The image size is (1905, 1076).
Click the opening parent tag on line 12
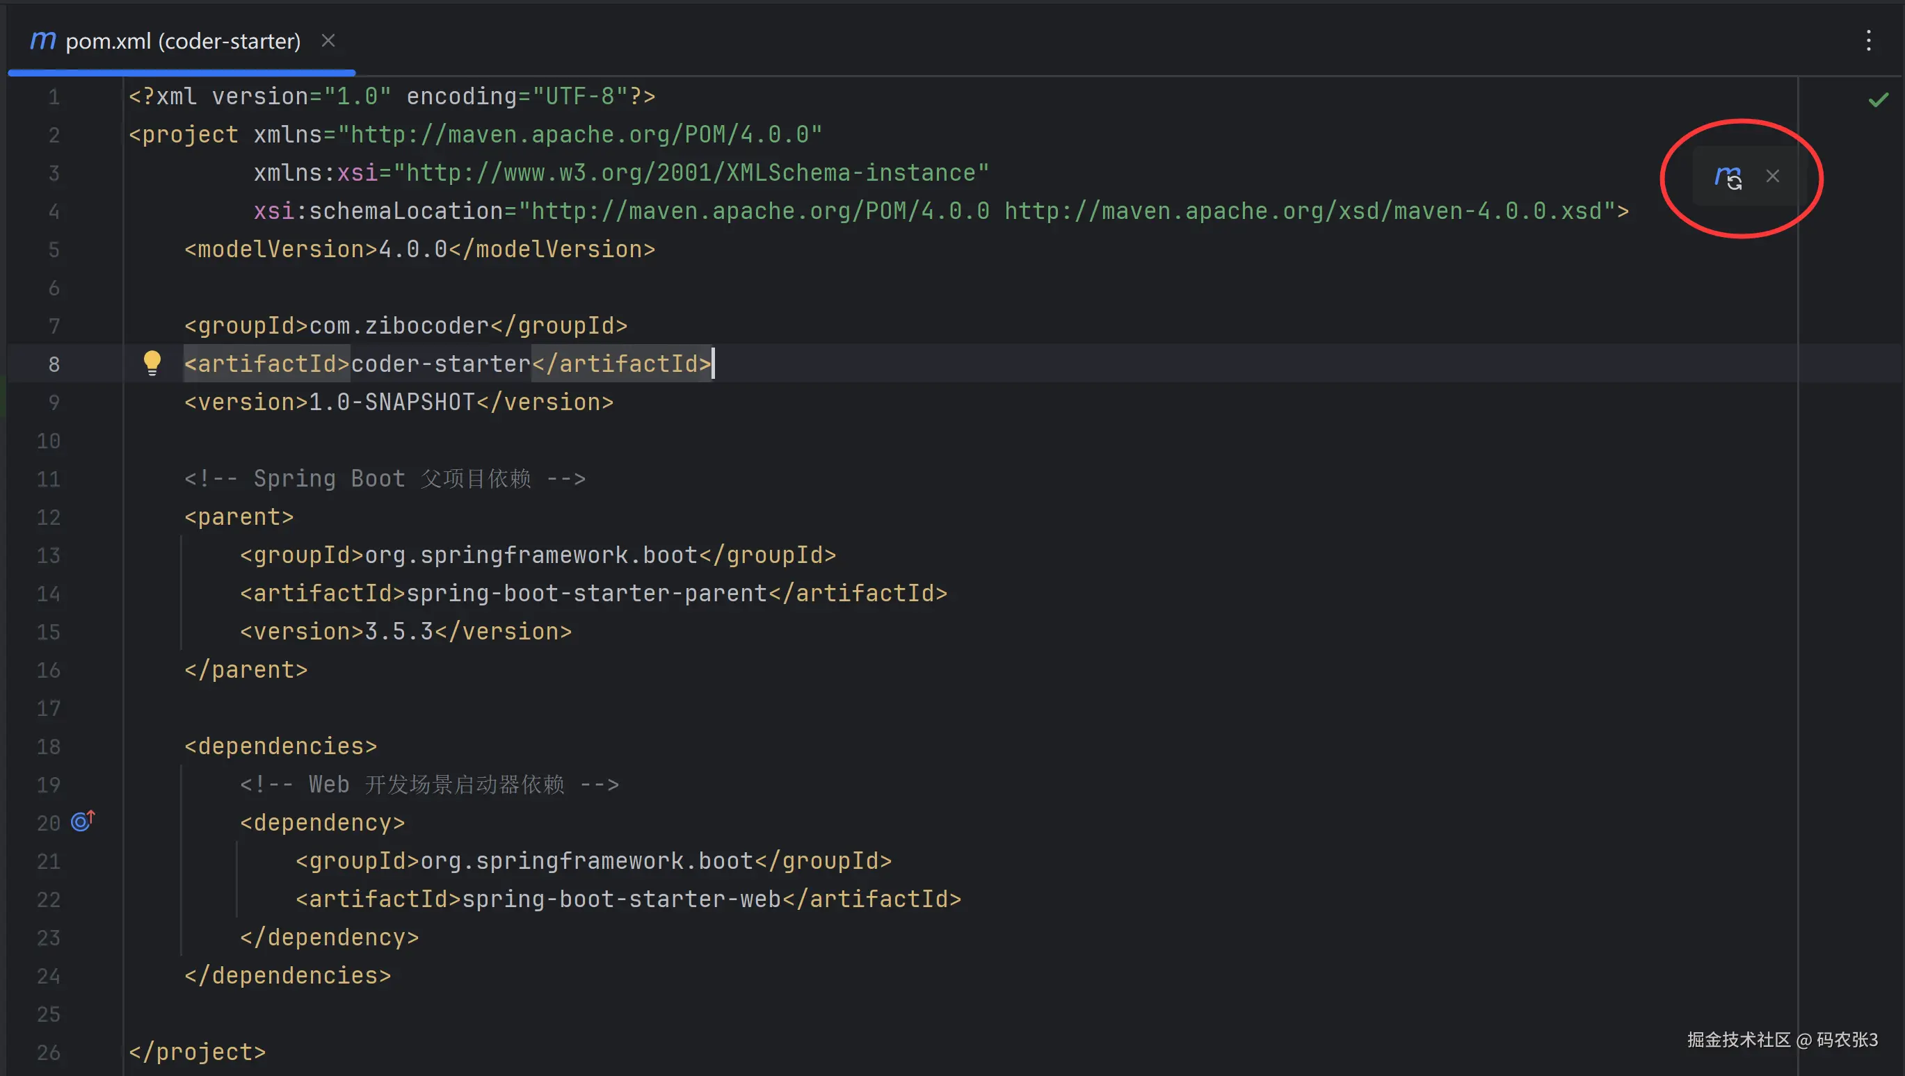pyautogui.click(x=239, y=517)
